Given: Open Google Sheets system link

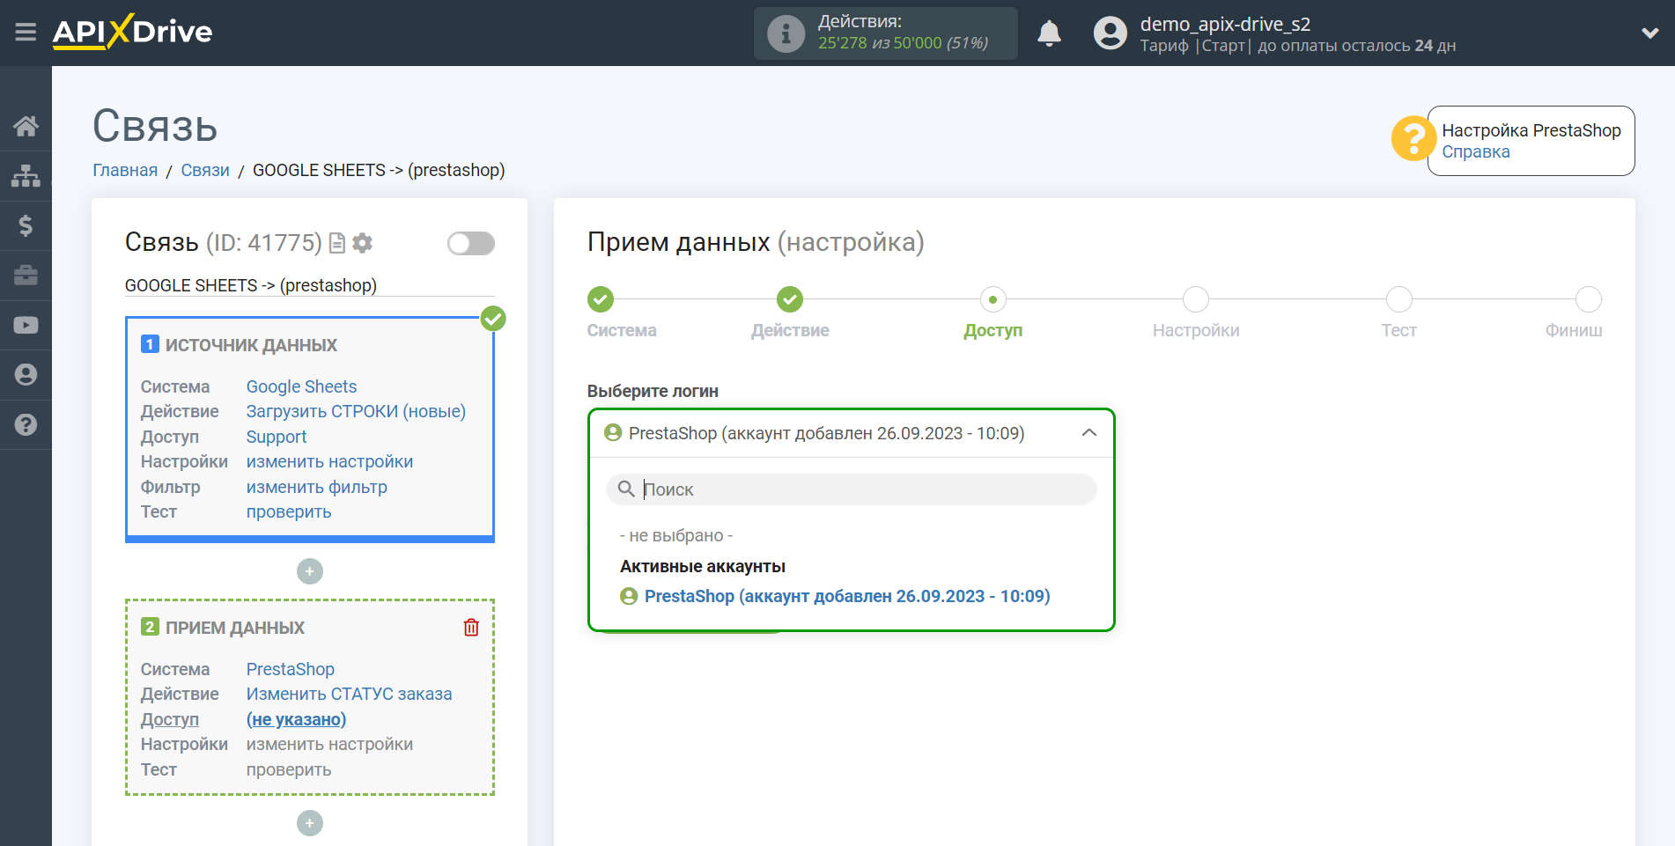Looking at the screenshot, I should click(x=301, y=386).
